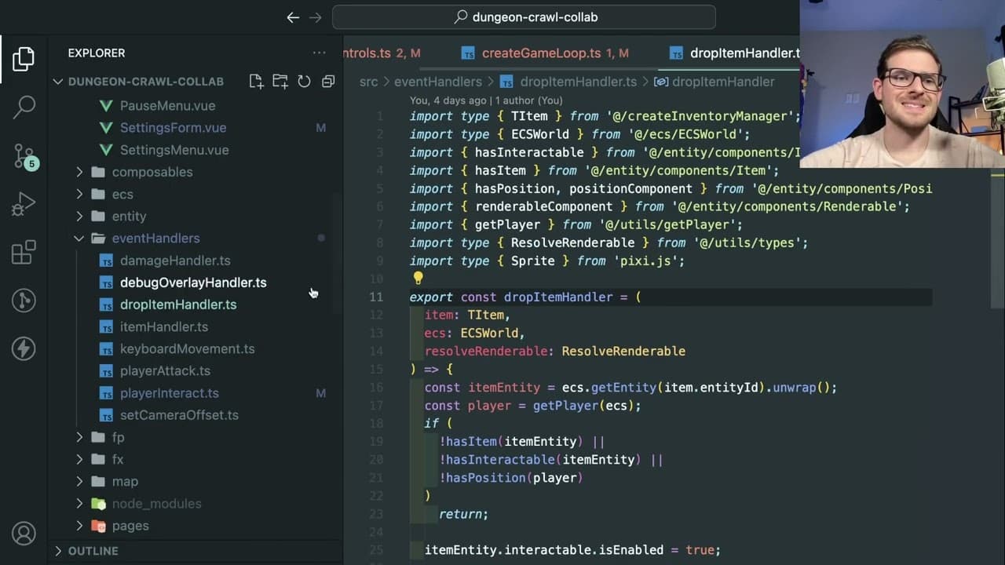Open playerInteract.ts in the file tree

click(x=169, y=393)
